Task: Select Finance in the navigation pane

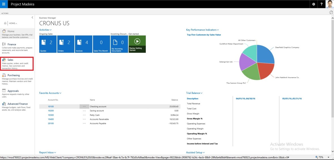Action: click(x=12, y=44)
